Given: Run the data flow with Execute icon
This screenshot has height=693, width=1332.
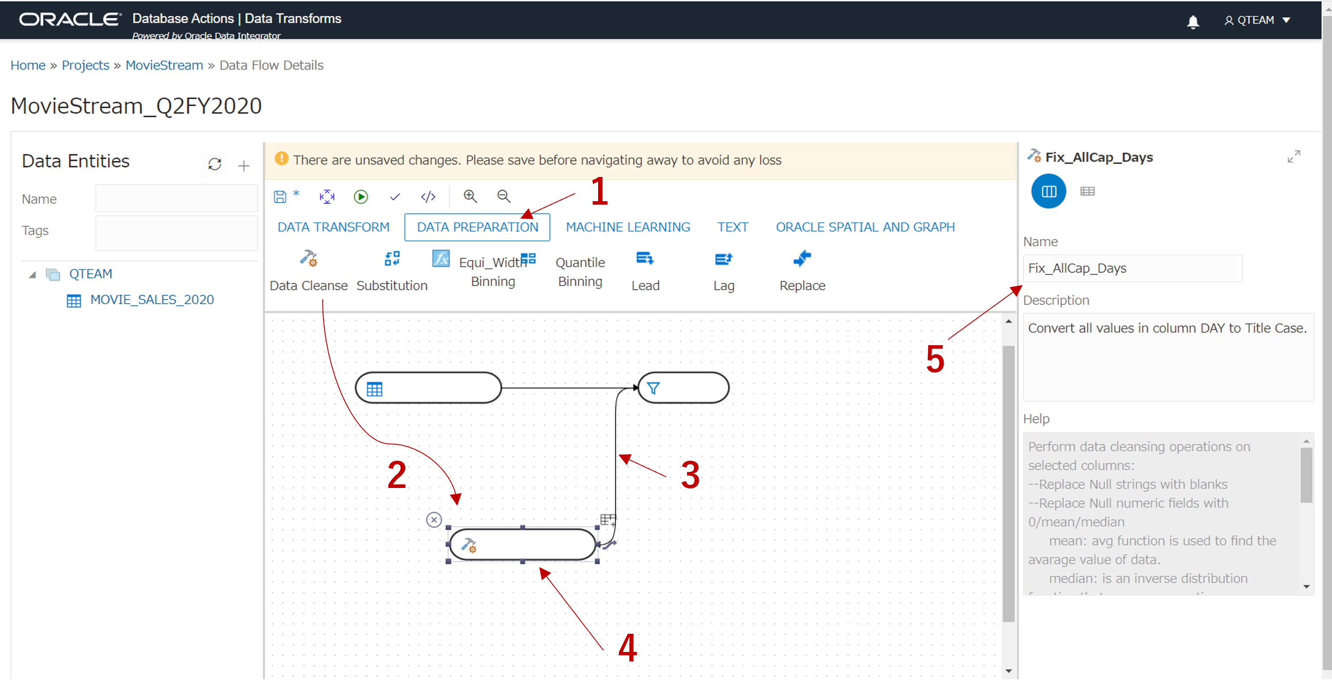Looking at the screenshot, I should pos(360,196).
